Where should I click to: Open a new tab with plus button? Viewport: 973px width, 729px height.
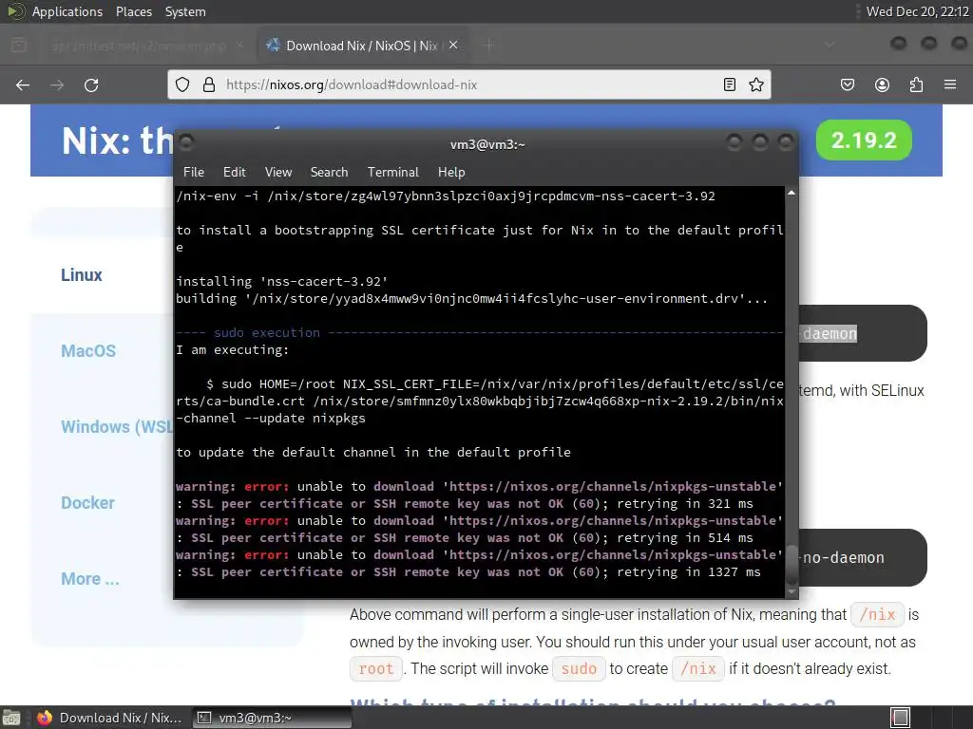click(489, 45)
